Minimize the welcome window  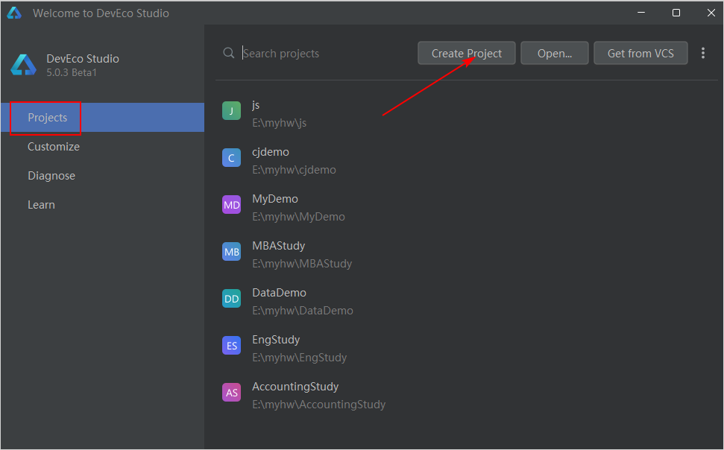click(641, 13)
